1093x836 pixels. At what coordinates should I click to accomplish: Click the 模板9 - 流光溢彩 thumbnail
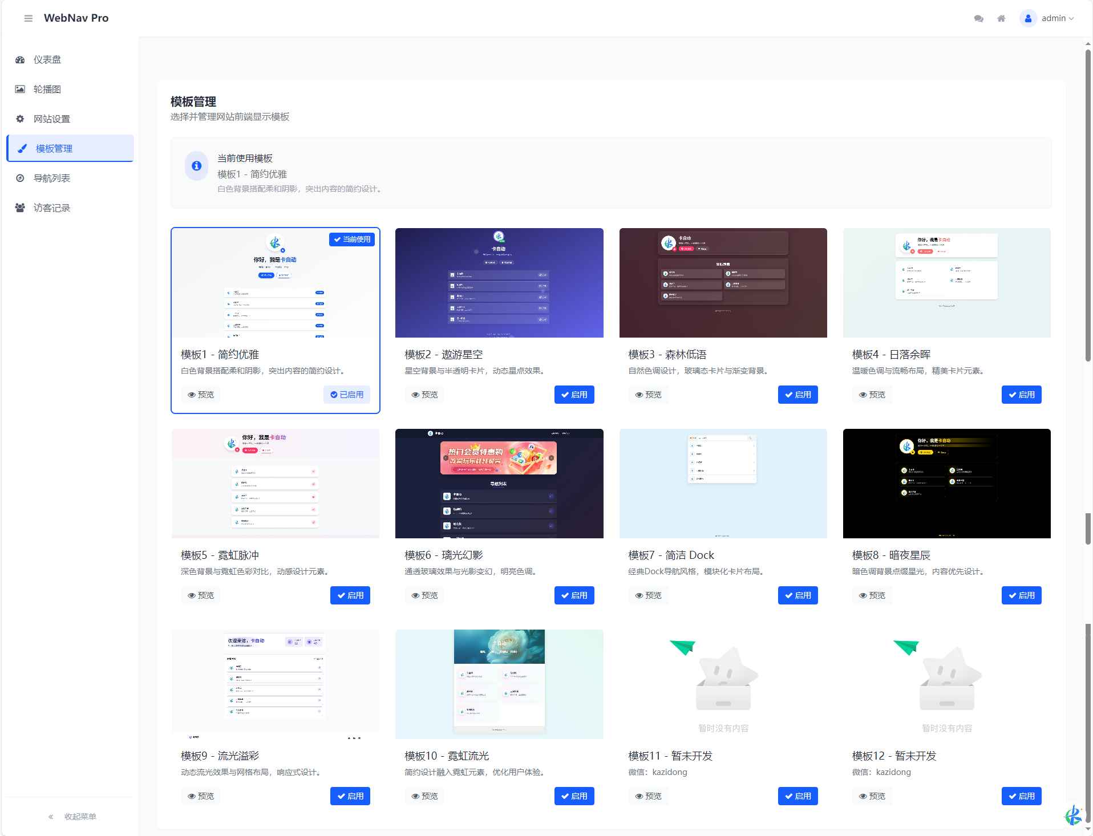click(276, 684)
